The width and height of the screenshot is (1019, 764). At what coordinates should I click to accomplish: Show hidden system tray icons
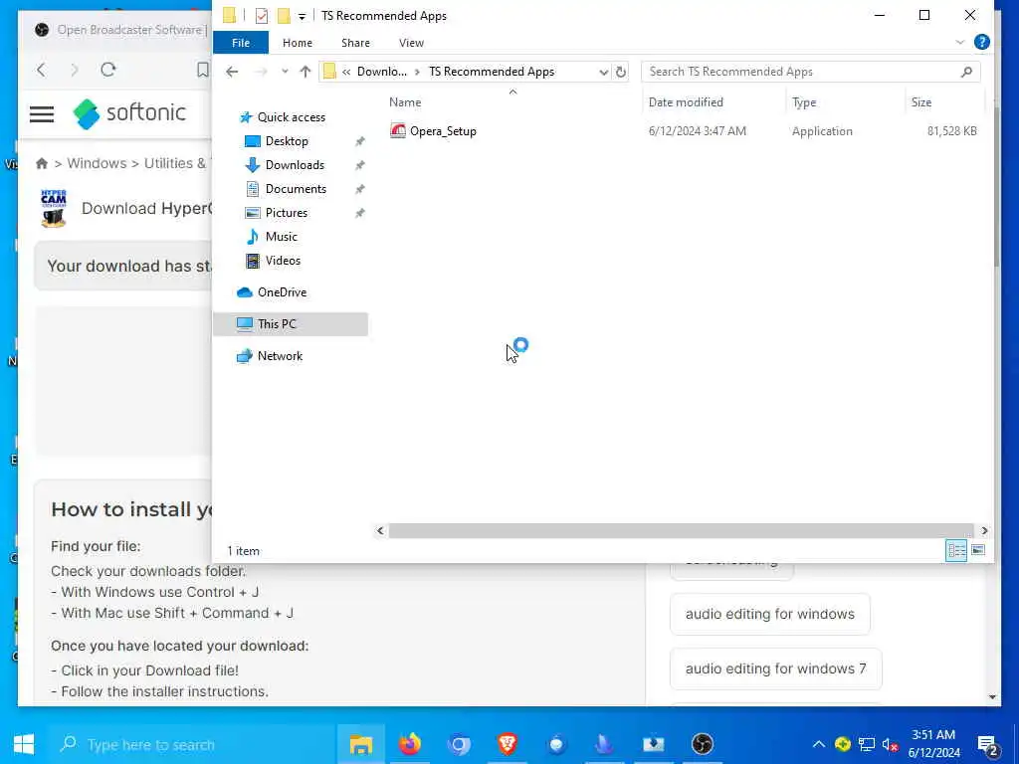click(x=818, y=744)
